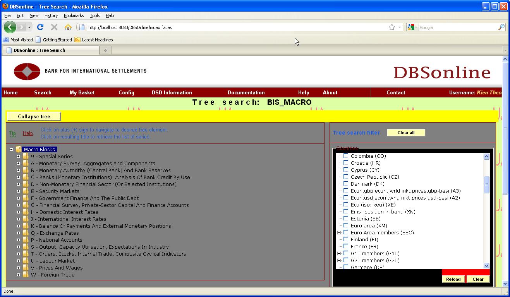Open DSD Information navigation item
Screen dimensions: 510x297
coord(172,92)
